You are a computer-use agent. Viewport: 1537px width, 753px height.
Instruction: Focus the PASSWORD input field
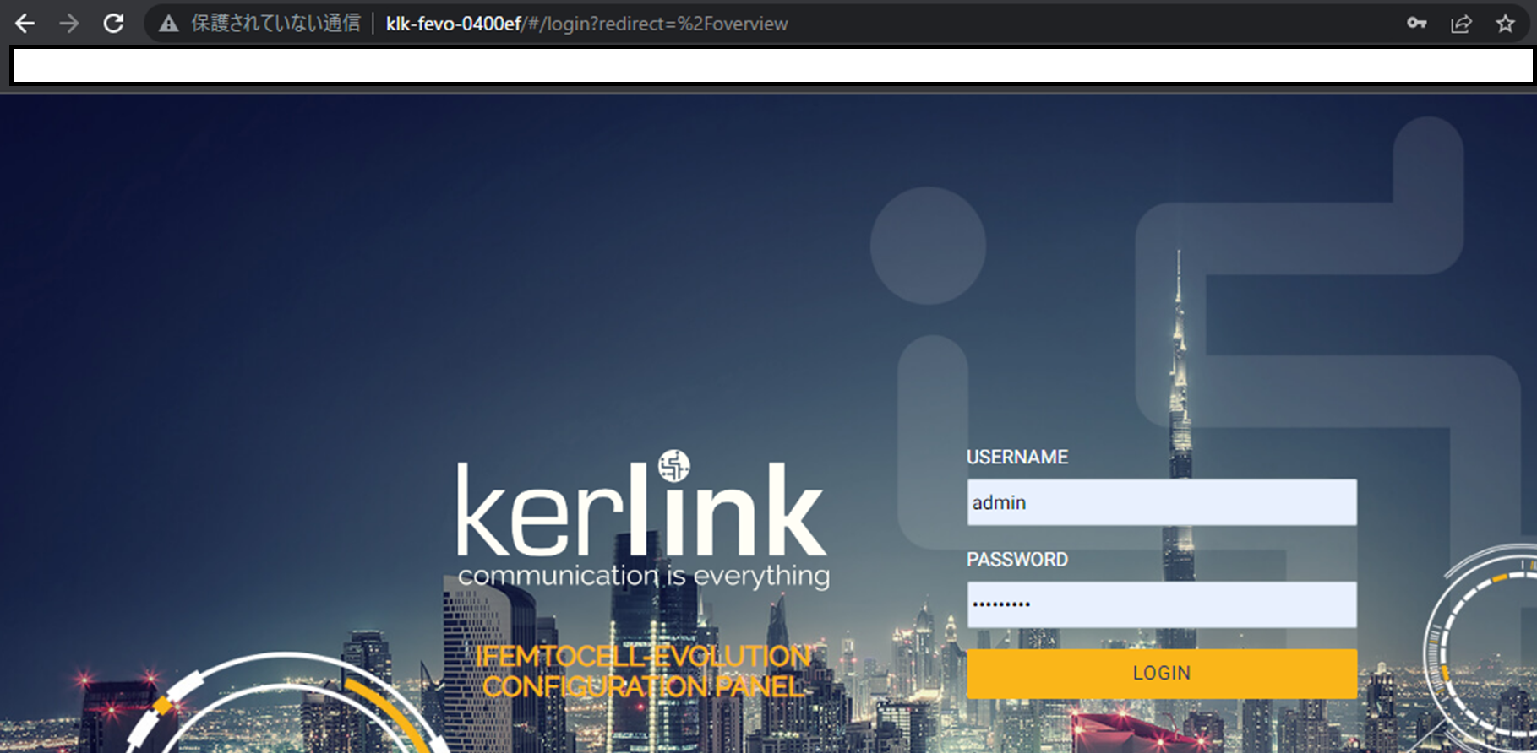(x=1161, y=604)
